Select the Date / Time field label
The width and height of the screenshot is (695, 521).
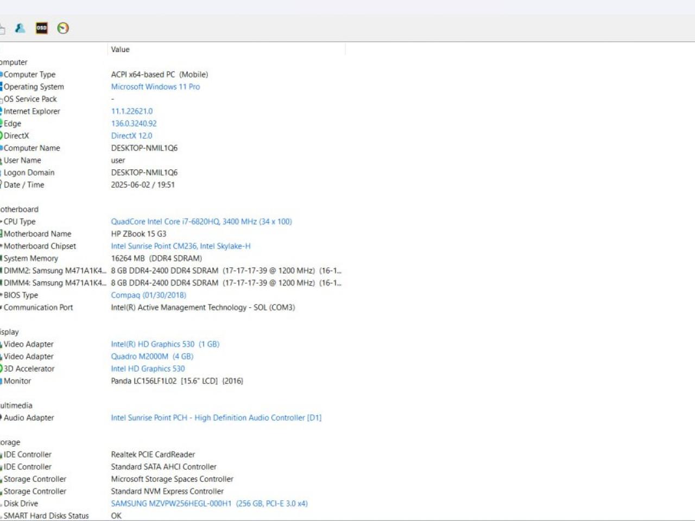[24, 185]
